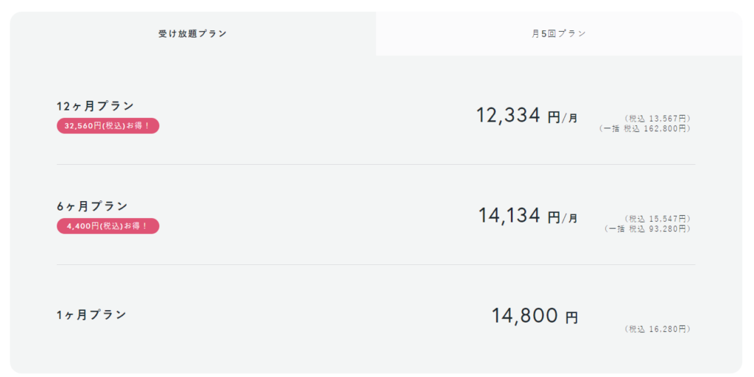Open the 月5回プラン tab
Image resolution: width=754 pixels, height=377 pixels.
(x=559, y=34)
